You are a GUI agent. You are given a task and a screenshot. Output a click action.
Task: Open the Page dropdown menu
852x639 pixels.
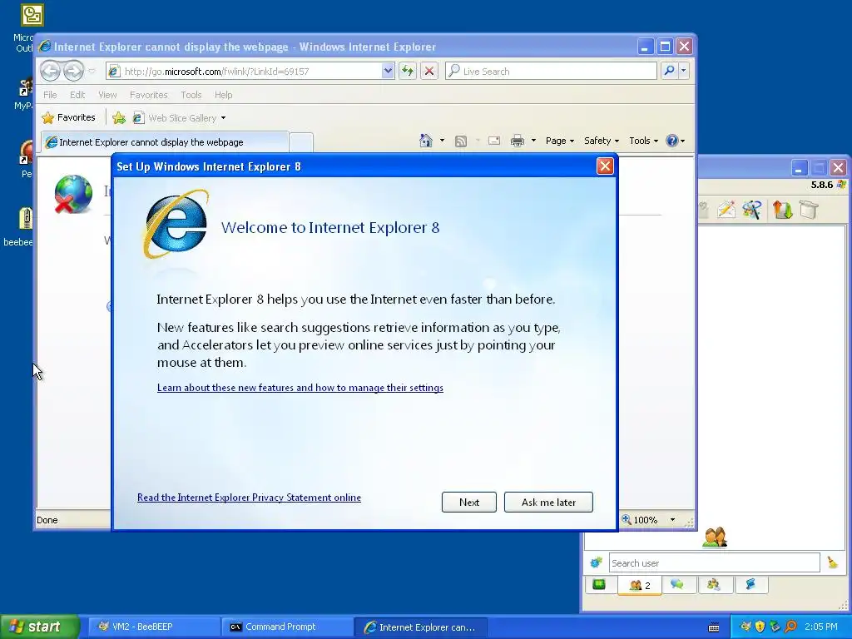coord(560,141)
